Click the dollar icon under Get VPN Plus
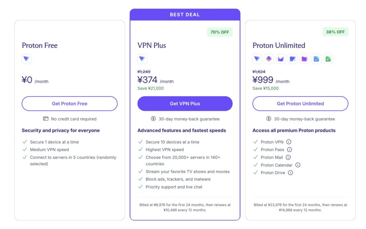This screenshot has width=366, height=229. pyautogui.click(x=153, y=119)
